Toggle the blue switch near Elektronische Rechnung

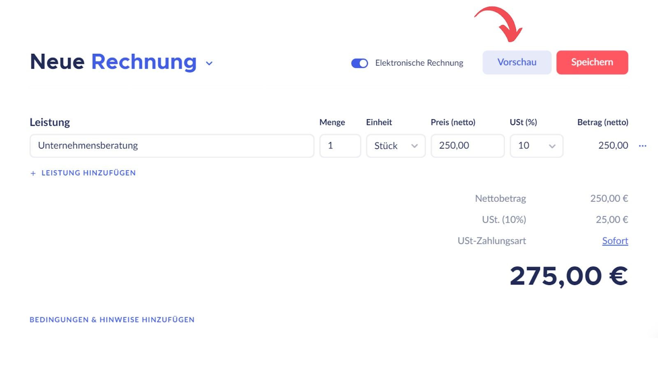point(359,63)
